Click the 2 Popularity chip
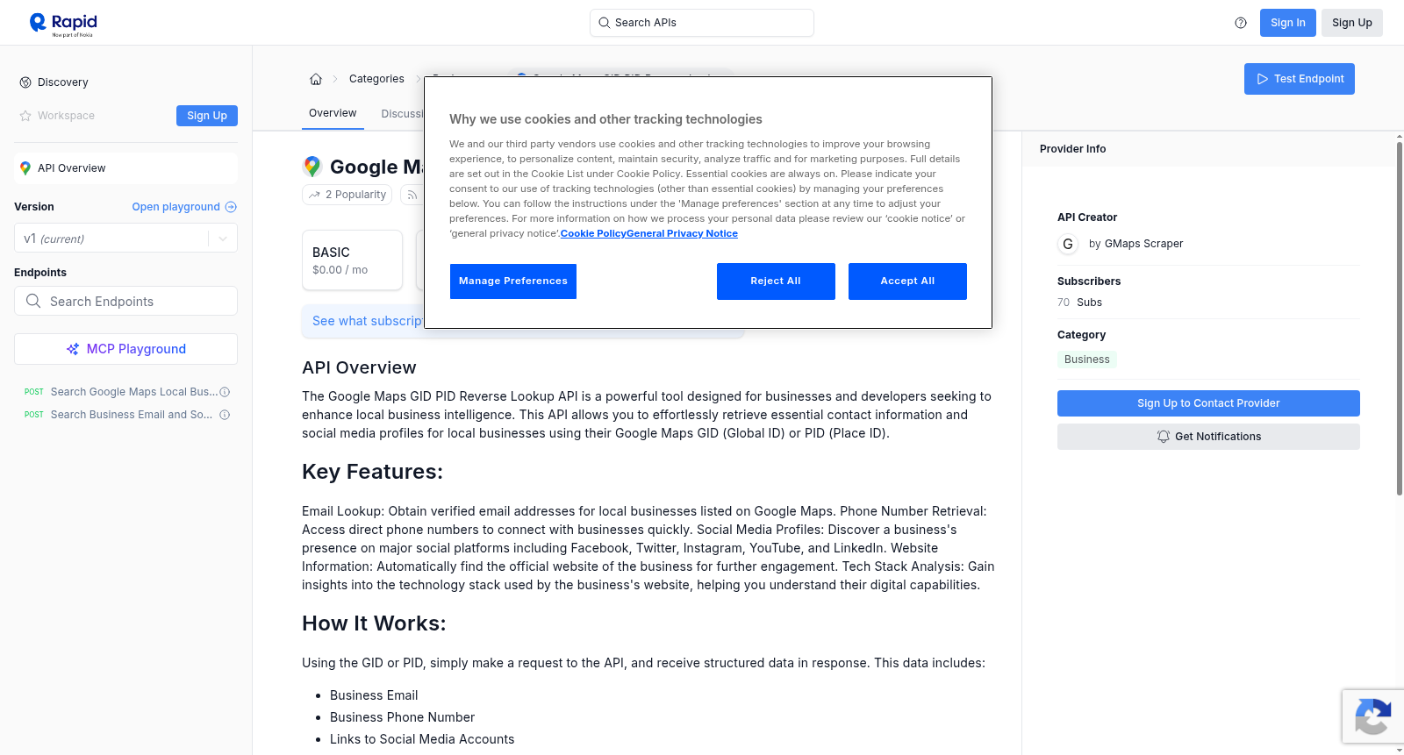The width and height of the screenshot is (1404, 755). point(347,195)
